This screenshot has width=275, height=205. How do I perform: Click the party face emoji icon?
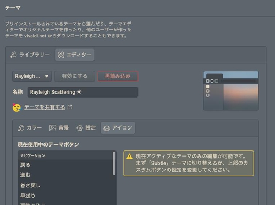click(16, 107)
